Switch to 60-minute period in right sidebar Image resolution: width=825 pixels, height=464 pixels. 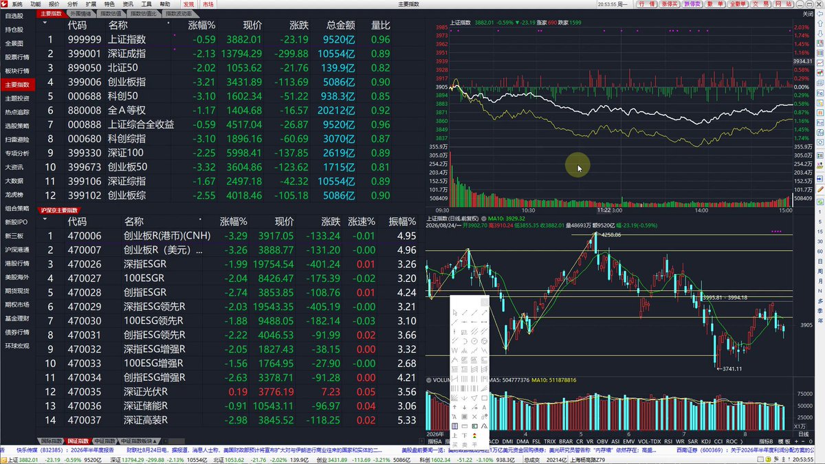pos(819,251)
